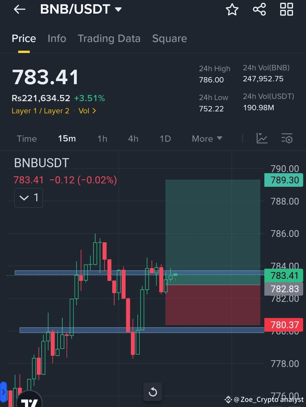Screen dimensions: 306x407
Task: Tap the green 783.41 current price label
Action: (x=284, y=275)
